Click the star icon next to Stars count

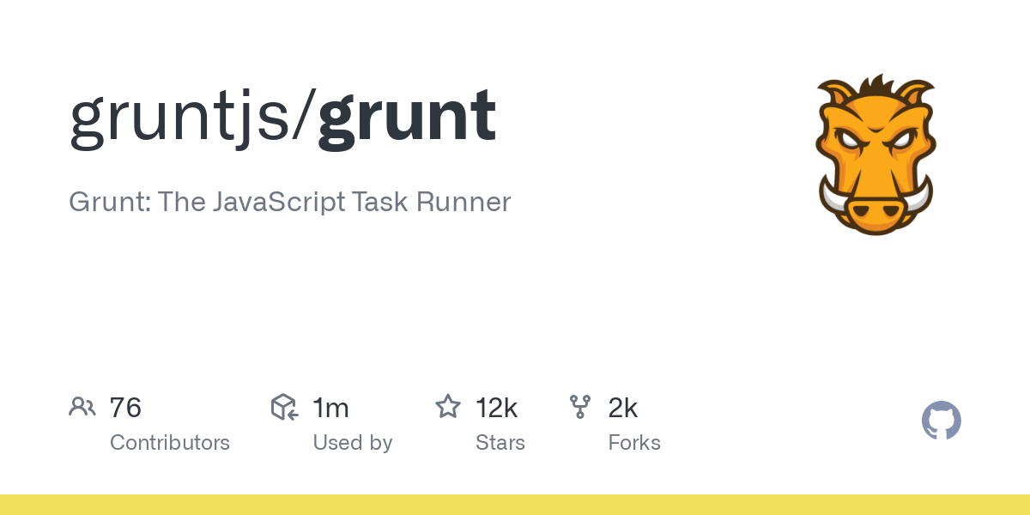(x=448, y=406)
